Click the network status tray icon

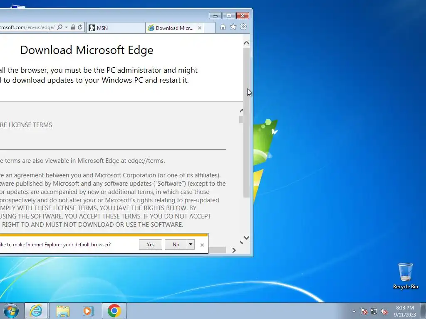pos(374,311)
